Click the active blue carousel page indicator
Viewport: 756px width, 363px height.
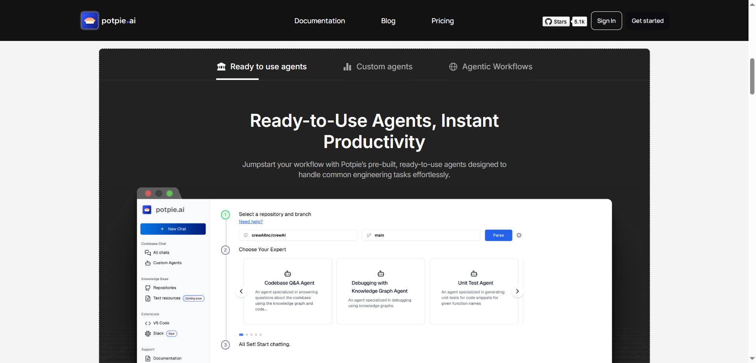tap(241, 335)
